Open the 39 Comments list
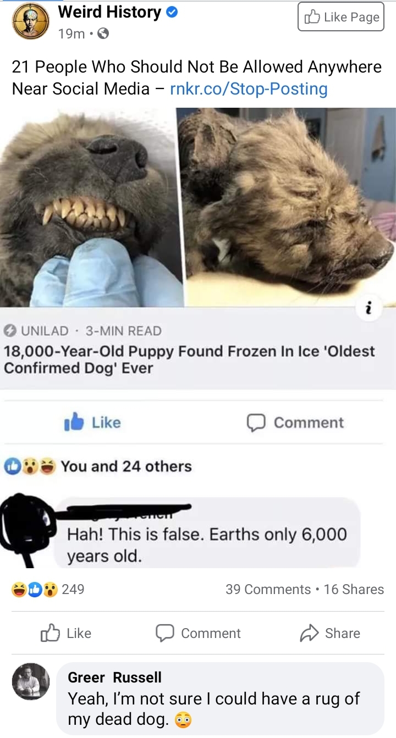Image resolution: width=396 pixels, height=738 pixels. [268, 590]
